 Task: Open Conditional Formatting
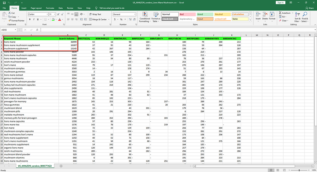click(145, 17)
